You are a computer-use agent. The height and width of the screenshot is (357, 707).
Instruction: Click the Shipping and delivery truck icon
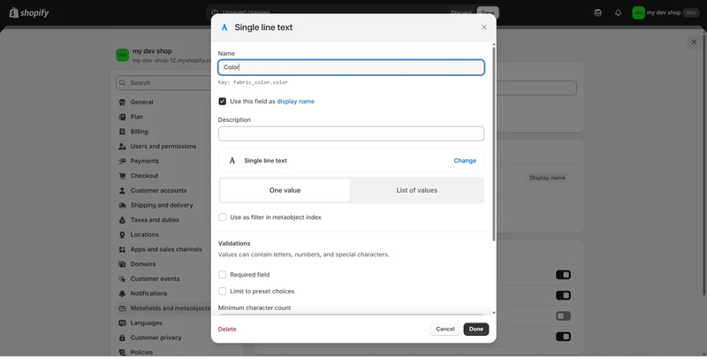pyautogui.click(x=122, y=205)
